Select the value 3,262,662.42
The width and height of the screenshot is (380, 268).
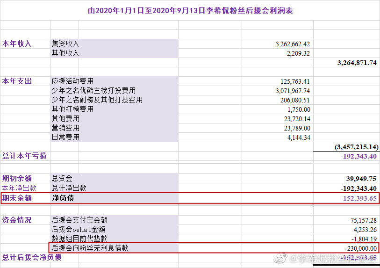tap(293, 44)
